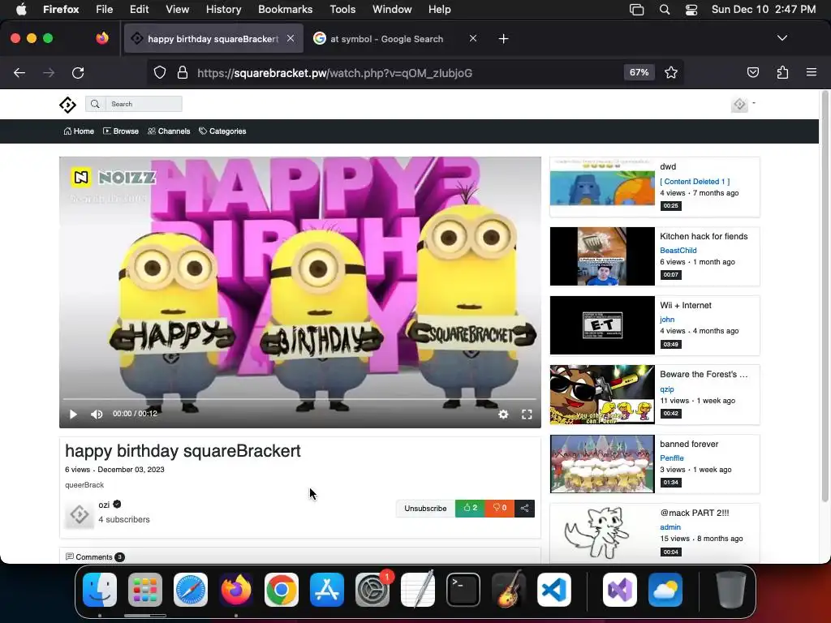Viewport: 831px width, 623px height.
Task: Open the Beware the Forest's video title
Action: pyautogui.click(x=704, y=374)
